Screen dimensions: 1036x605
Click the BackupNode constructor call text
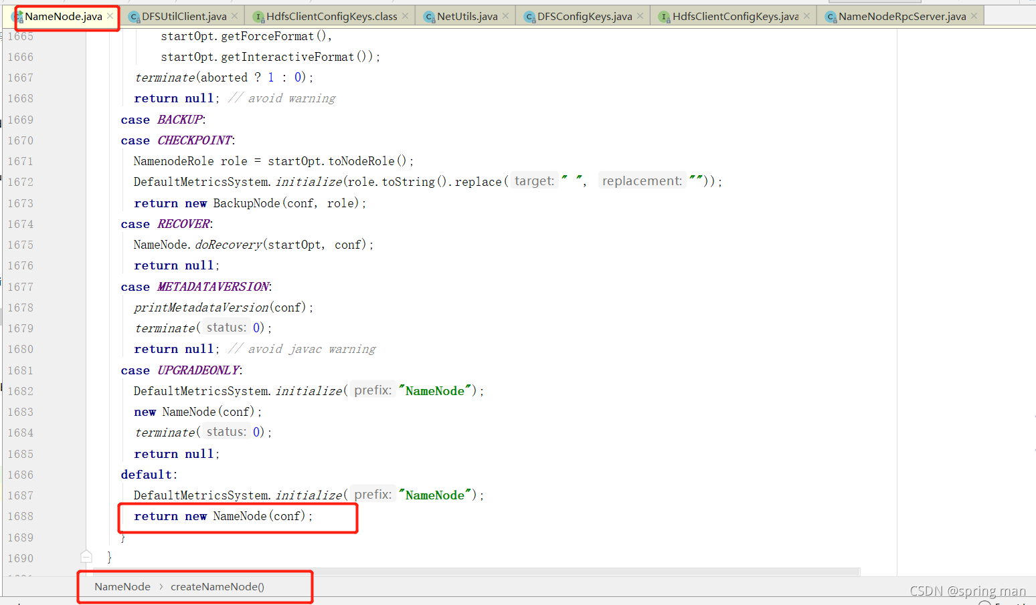pos(289,203)
